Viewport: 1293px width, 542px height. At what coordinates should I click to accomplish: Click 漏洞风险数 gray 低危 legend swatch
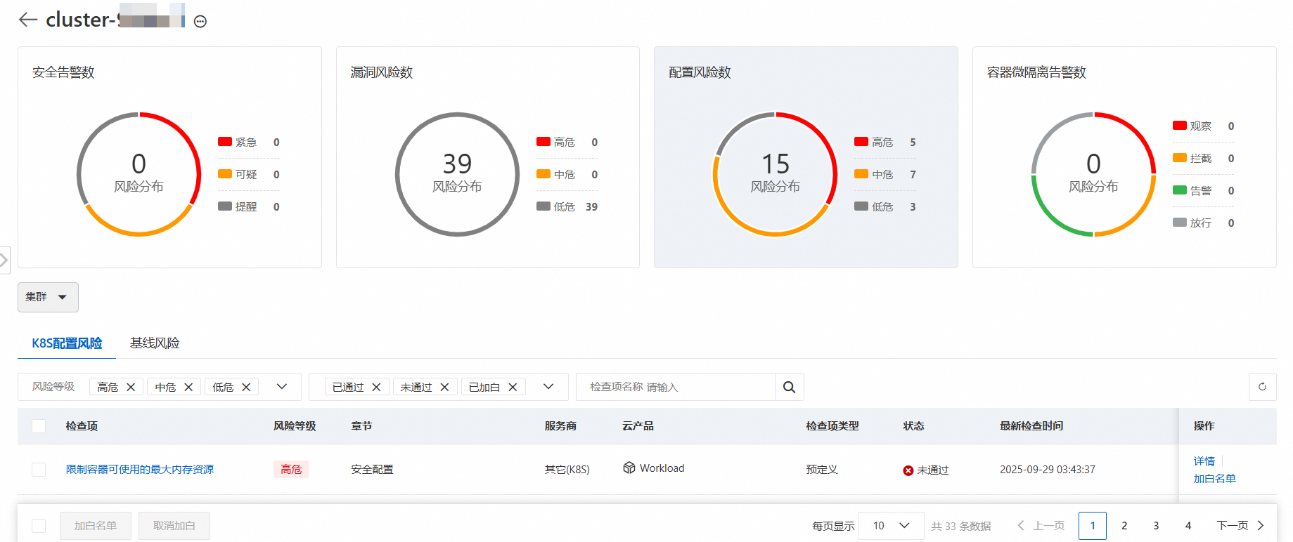pos(543,206)
